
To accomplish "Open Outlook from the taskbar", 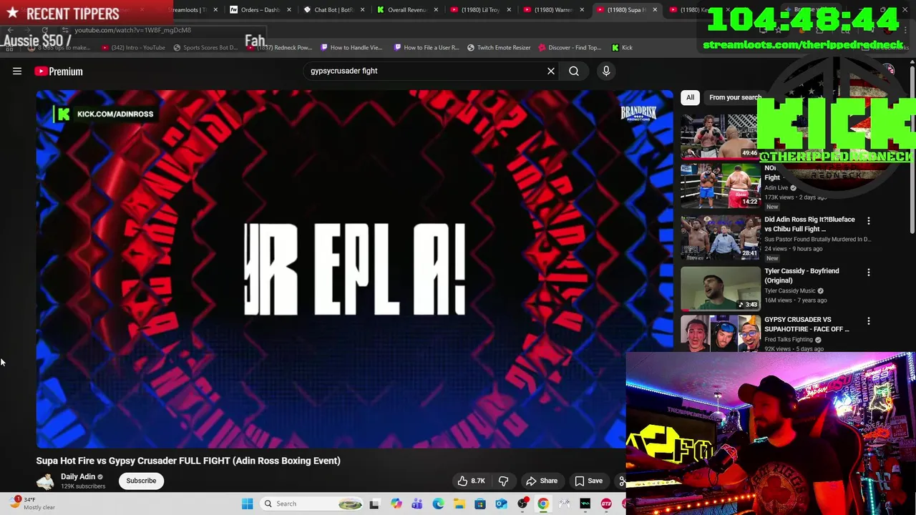I will [x=501, y=504].
